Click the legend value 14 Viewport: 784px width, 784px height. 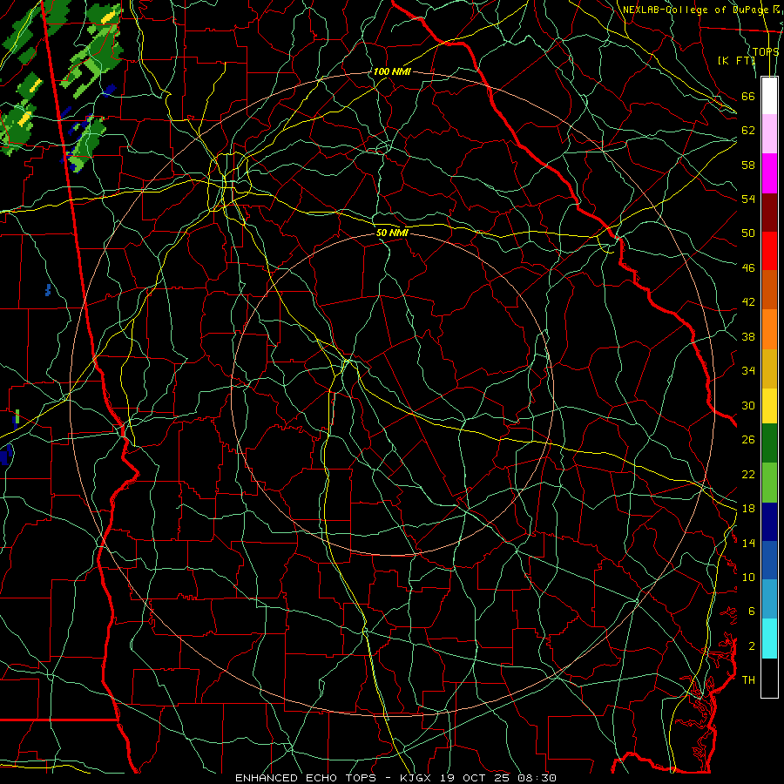(748, 543)
